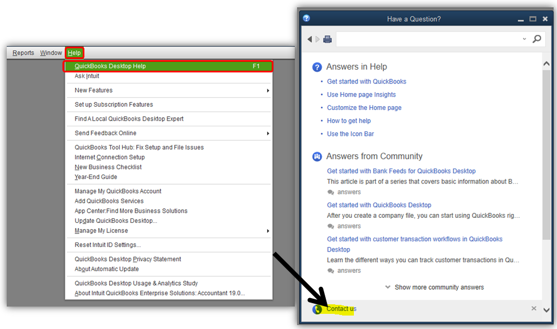Choose Ask Intuit from Help menu
This screenshot has width=557, height=329.
pos(87,76)
